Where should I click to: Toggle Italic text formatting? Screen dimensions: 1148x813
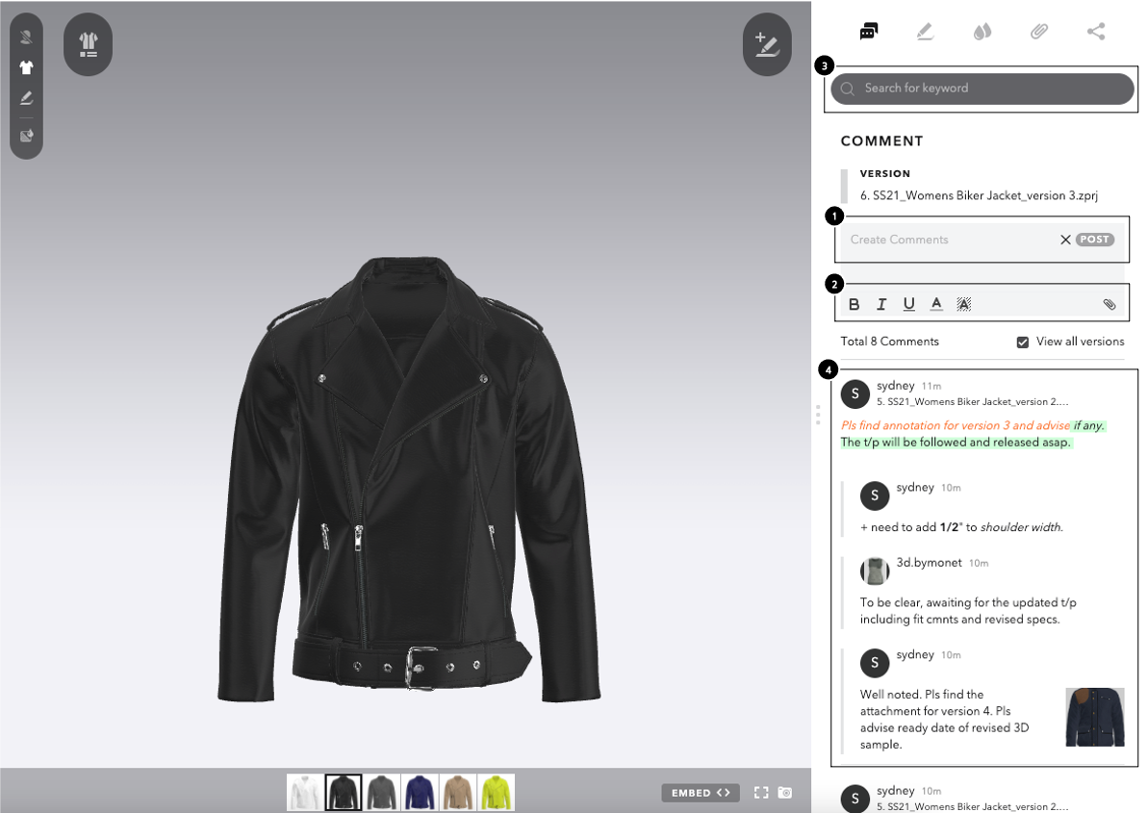[881, 304]
